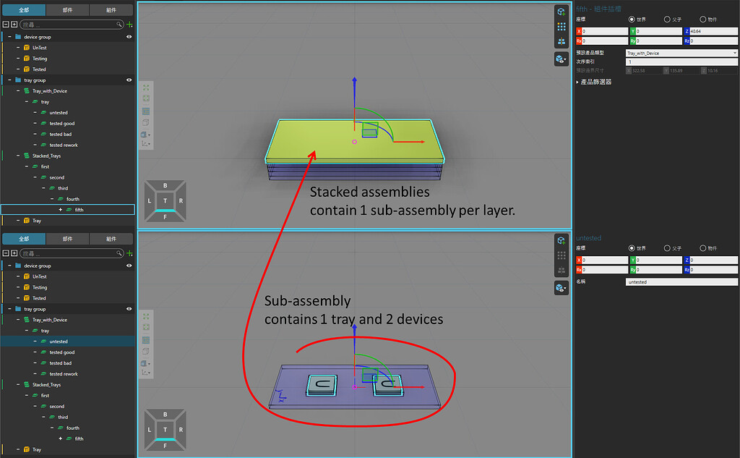Open the cube display-mode icon with eye symbol
The width and height of the screenshot is (740, 458).
pyautogui.click(x=560, y=58)
